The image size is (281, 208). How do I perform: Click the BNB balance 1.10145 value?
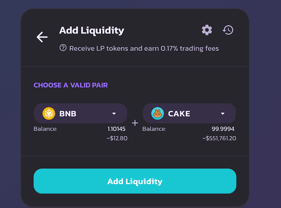click(x=116, y=129)
